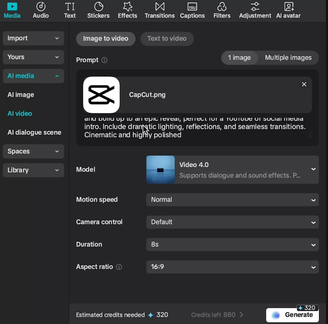
Task: Switch to Multiple images mode
Action: [288, 58]
